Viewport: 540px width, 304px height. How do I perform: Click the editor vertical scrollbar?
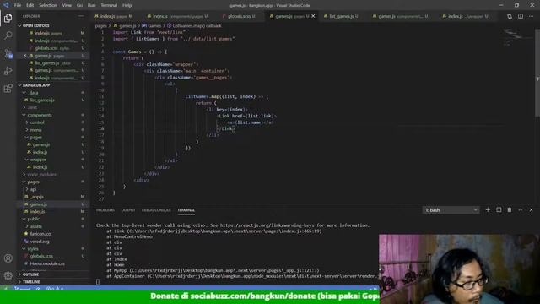(537, 73)
